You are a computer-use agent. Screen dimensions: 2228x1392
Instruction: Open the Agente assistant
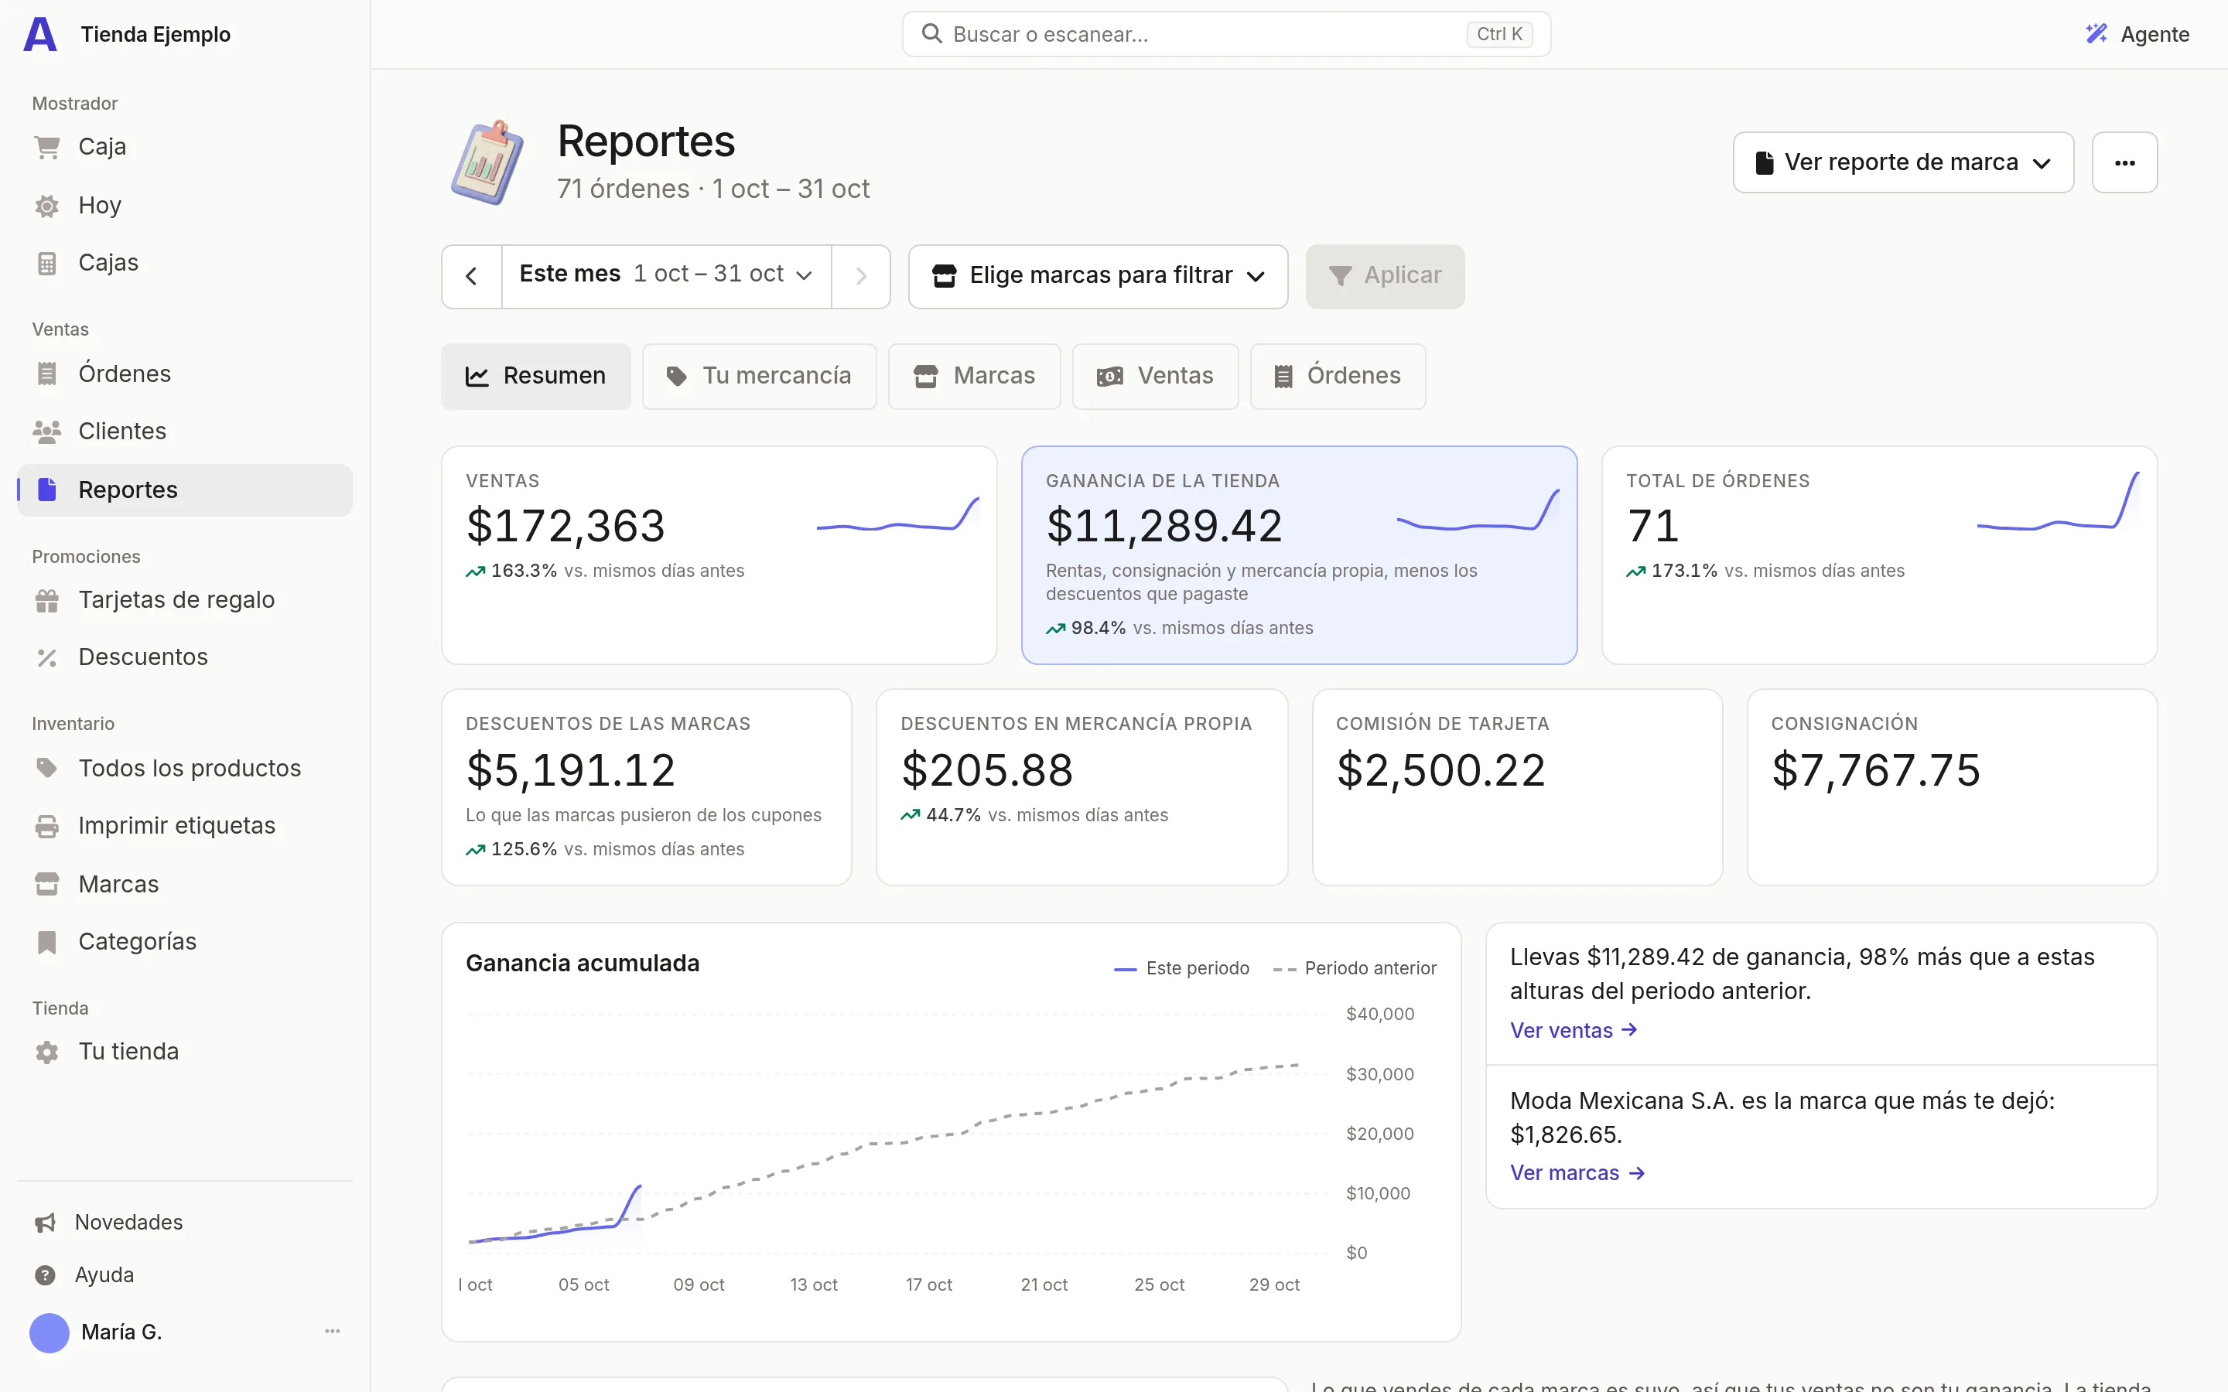(2137, 34)
